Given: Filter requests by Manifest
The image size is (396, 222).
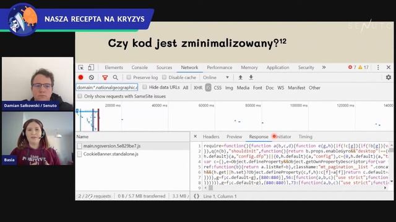Looking at the screenshot, I should pyautogui.click(x=296, y=88).
